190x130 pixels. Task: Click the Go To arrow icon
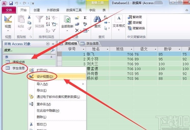click(106, 22)
